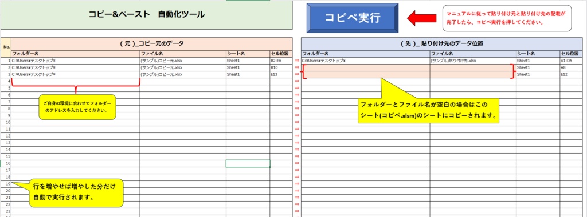Select destination Sheet1 cell beside A8

(x=538, y=67)
